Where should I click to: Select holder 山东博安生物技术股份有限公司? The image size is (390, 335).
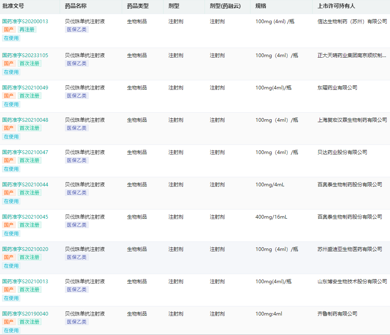pos(352,282)
